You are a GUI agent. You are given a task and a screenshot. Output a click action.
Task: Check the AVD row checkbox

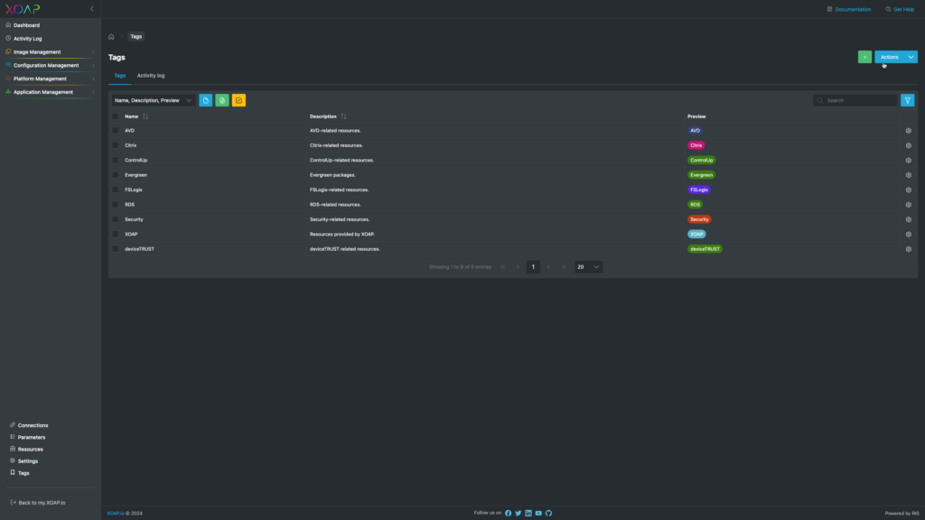[x=116, y=131]
